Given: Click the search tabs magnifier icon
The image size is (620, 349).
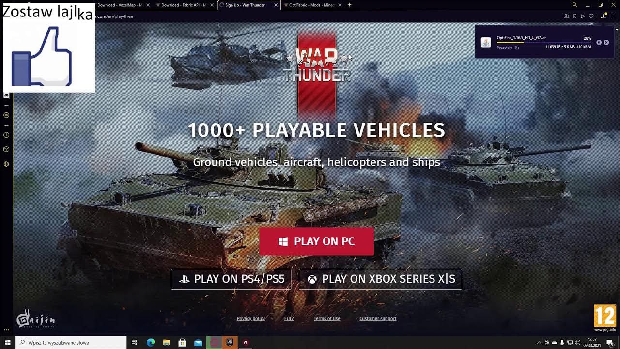Looking at the screenshot, I should [574, 5].
